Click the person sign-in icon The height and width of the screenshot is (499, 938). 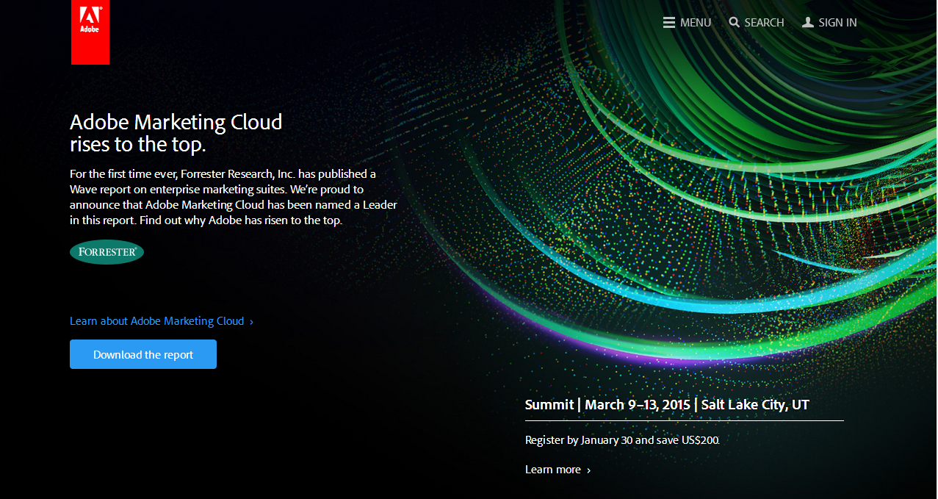click(808, 23)
